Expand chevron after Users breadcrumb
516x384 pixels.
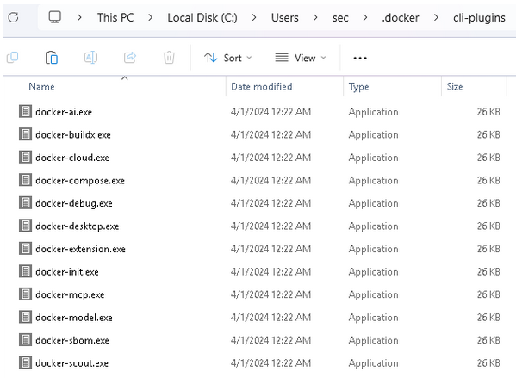coord(315,17)
